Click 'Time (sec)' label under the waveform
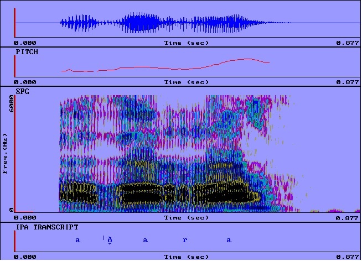Image resolution: width=362 pixels, height=261 pixels. coord(187,43)
